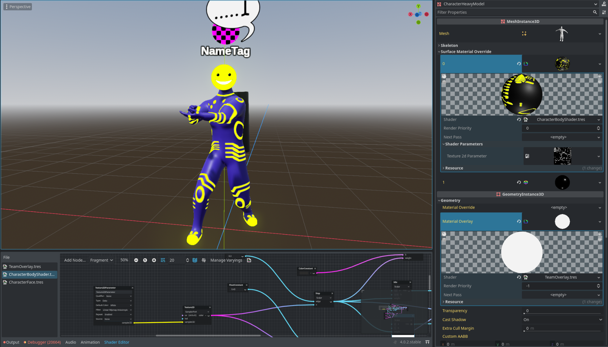Select CharacterFace.tres in the File panel

click(x=26, y=282)
